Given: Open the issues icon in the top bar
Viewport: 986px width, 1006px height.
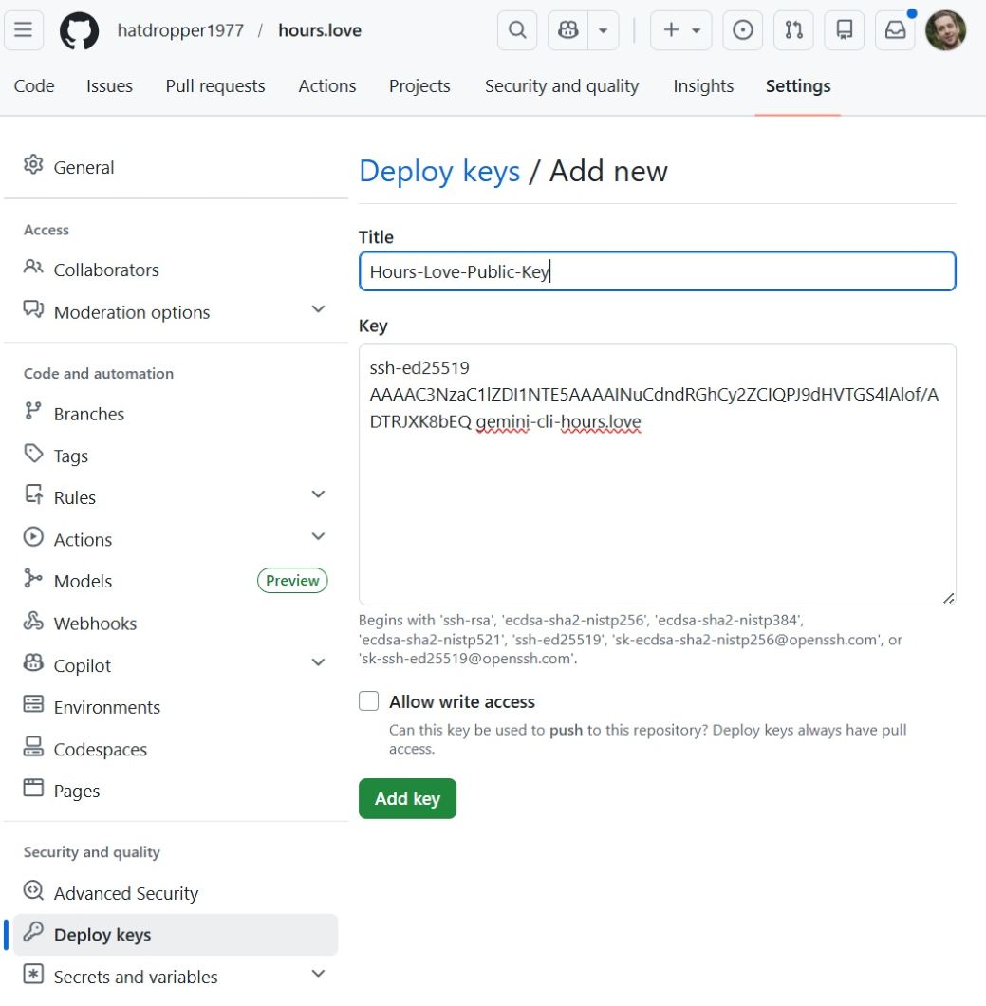Looking at the screenshot, I should click(742, 29).
